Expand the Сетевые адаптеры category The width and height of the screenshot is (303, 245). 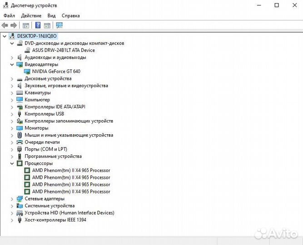tap(12, 199)
